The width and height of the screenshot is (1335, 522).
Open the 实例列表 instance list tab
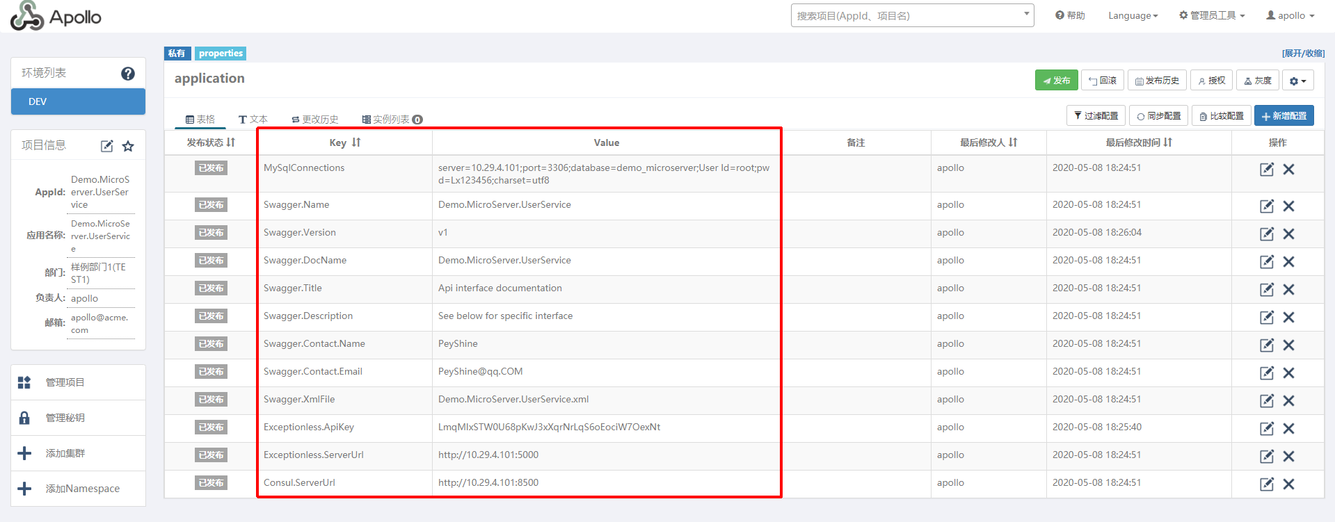click(x=392, y=119)
